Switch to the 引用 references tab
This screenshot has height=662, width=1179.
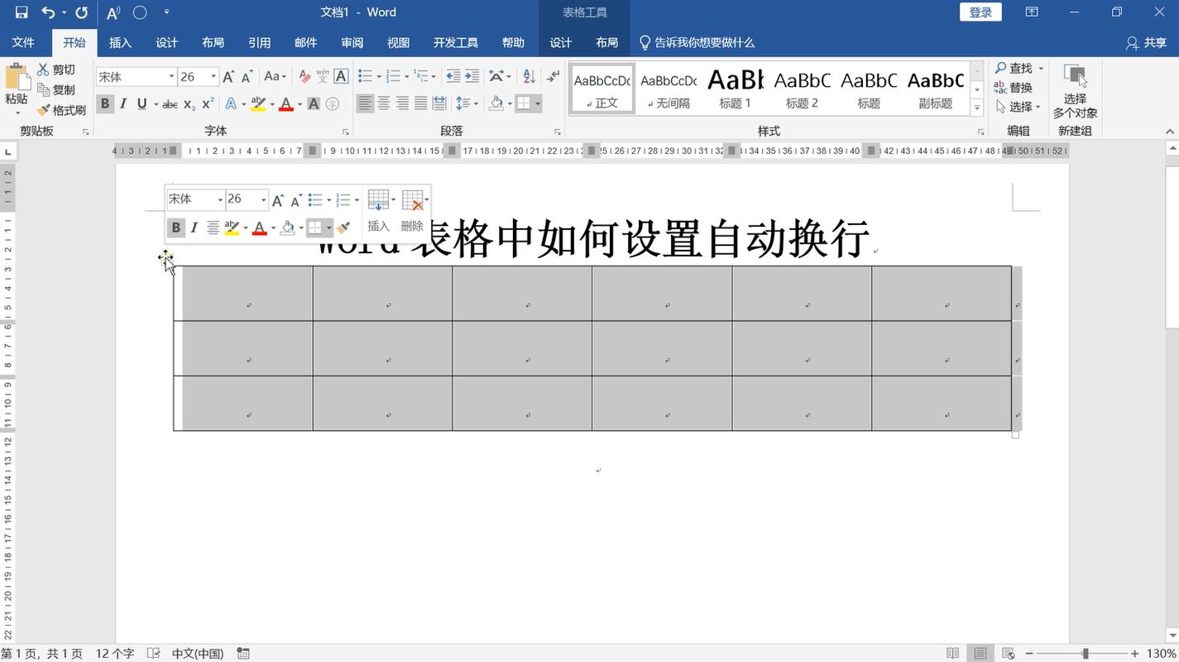259,42
